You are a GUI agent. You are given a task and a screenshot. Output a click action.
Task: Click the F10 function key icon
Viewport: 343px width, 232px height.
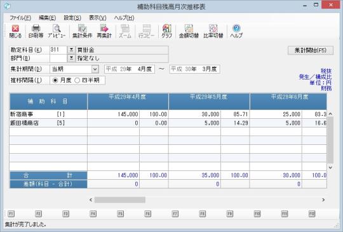pos(257,214)
